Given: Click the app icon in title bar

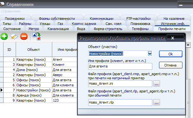Looking at the screenshot, I should click(2, 4).
